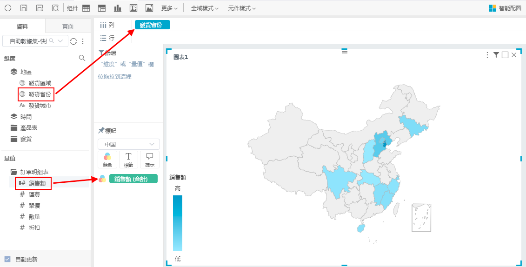Insert an image component
This screenshot has width=526, height=267.
click(149, 8)
